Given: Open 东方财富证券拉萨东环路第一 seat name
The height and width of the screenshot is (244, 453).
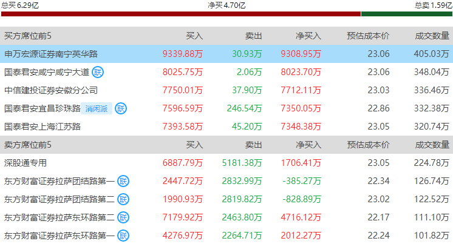Looking at the screenshot, I should point(60,236).
